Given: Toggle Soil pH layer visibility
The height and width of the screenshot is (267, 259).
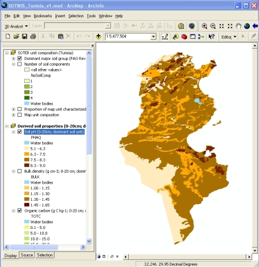Looking at the screenshot, I should click(x=20, y=132).
